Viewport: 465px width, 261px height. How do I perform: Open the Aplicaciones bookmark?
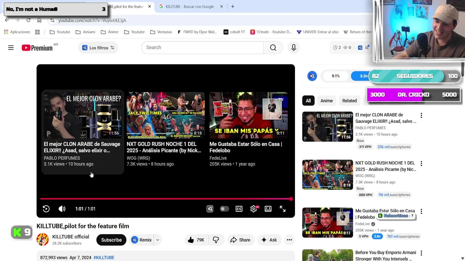coord(17,32)
